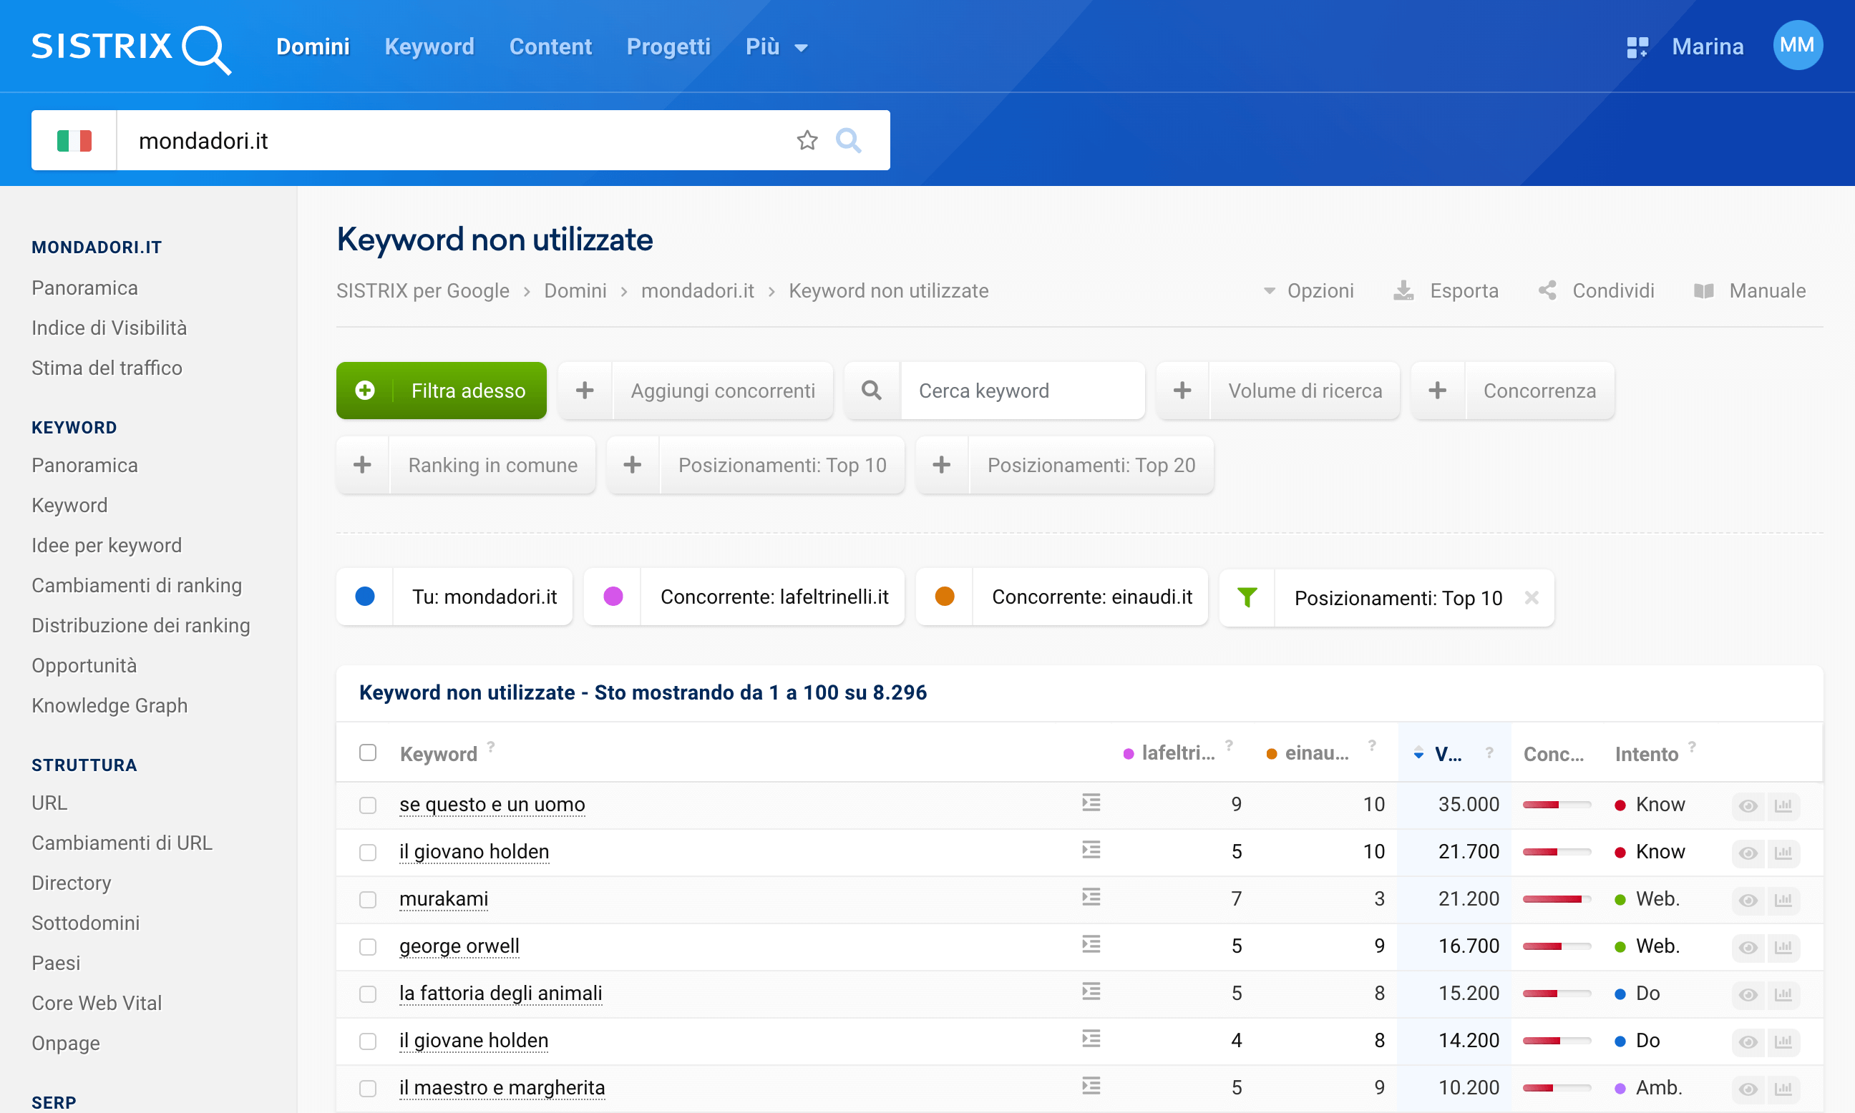
Task: Focus the Cerca keyword input field
Action: [x=1022, y=391]
